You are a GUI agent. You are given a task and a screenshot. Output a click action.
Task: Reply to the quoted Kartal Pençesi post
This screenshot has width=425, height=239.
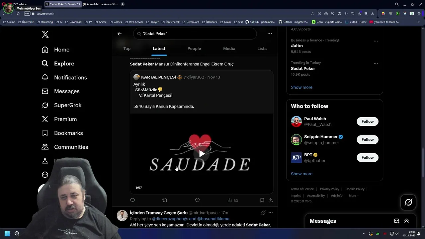coord(132,200)
